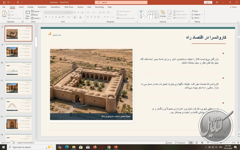240x150 pixels.
Task: Click the 107% zoom level
Action: coord(233,143)
